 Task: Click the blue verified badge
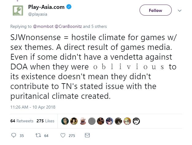(69, 7)
